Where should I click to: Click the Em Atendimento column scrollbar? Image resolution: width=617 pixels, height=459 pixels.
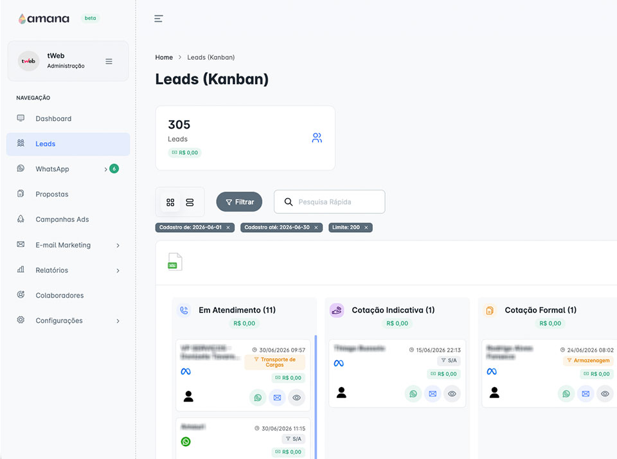tap(316, 397)
